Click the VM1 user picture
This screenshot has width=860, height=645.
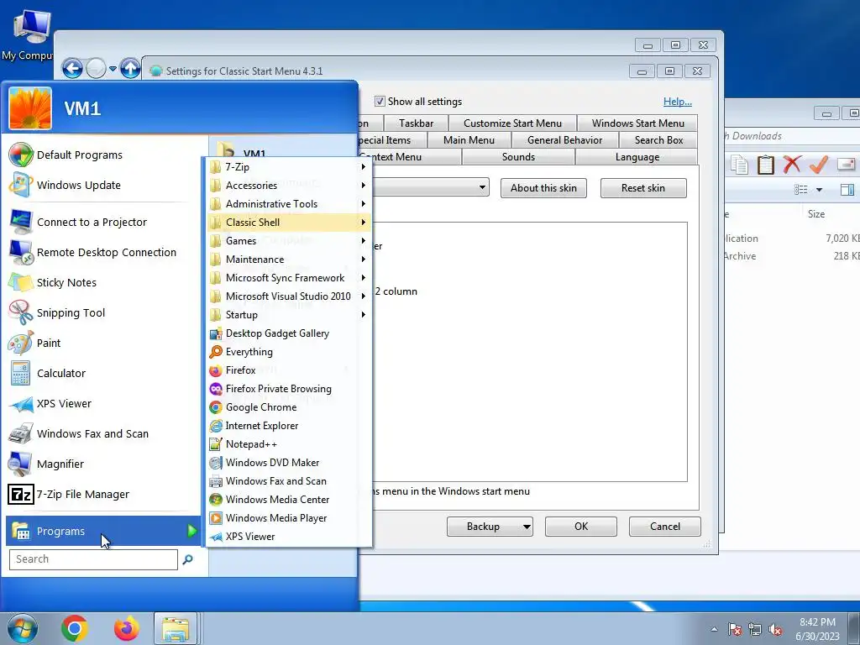tap(30, 108)
